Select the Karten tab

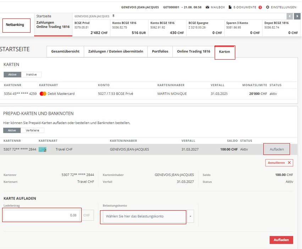tap(225, 52)
